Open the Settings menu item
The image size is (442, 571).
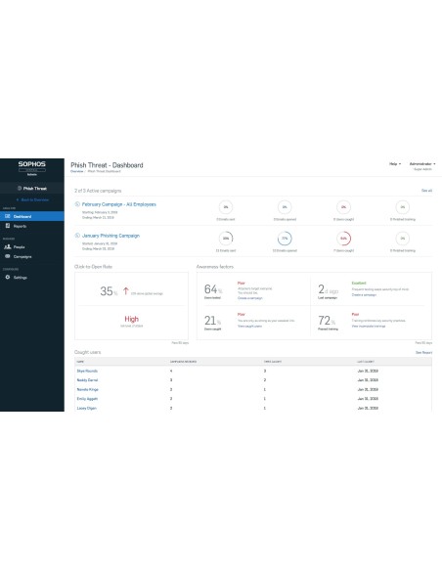click(x=32, y=278)
